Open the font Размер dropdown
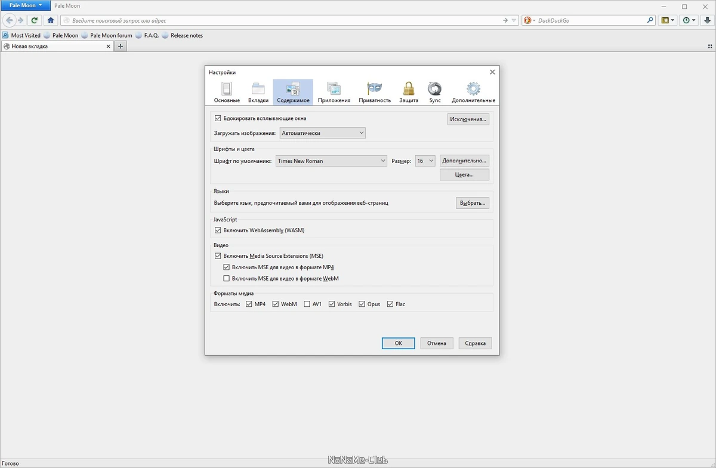Screen dimensions: 716x468 click(x=425, y=161)
